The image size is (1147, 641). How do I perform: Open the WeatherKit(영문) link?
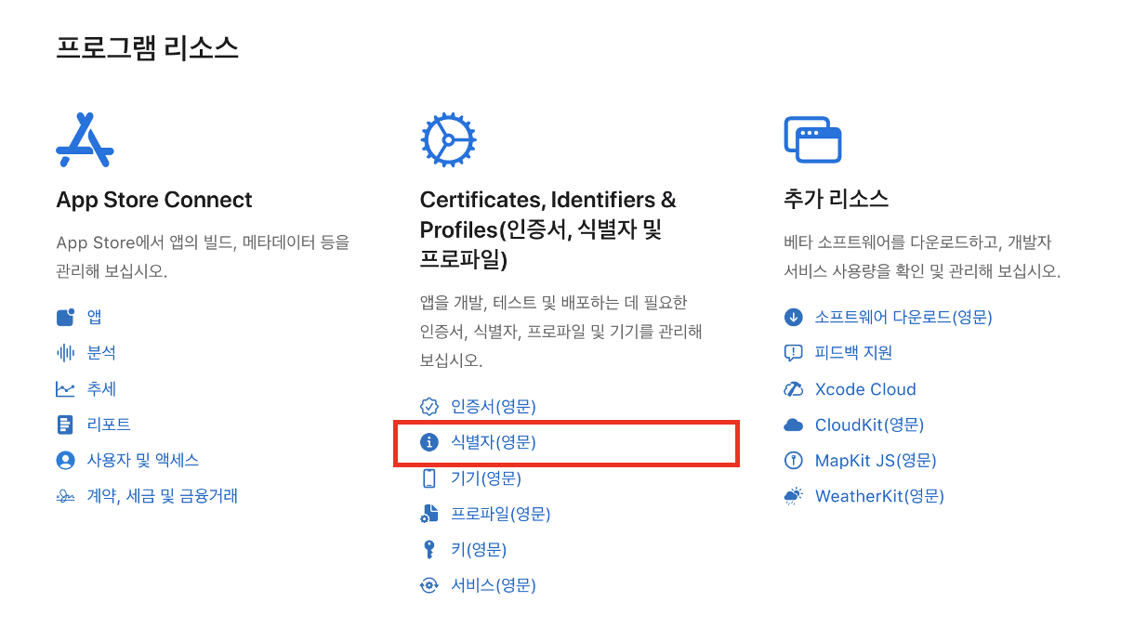879,496
